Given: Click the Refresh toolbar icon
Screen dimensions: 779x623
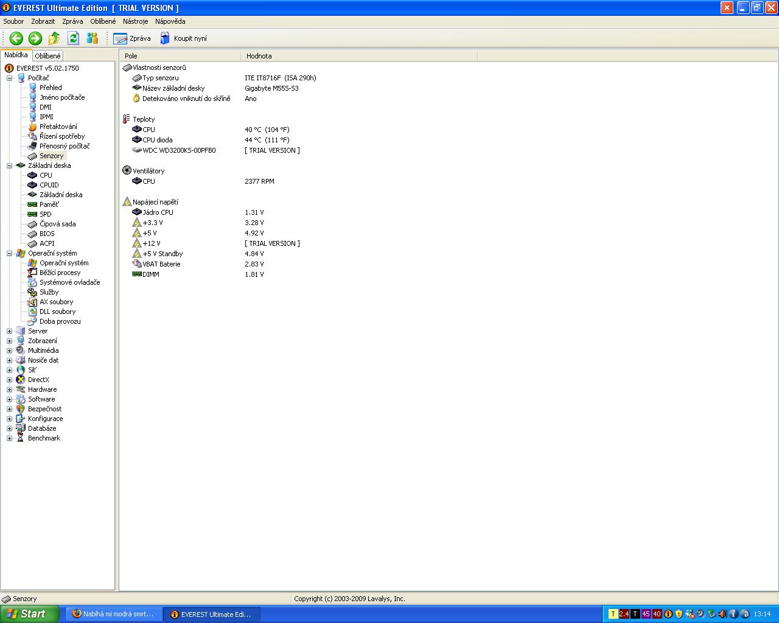Looking at the screenshot, I should 73,38.
